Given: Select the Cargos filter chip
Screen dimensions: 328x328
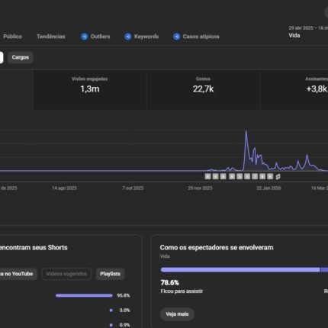Looking at the screenshot, I should [21, 57].
